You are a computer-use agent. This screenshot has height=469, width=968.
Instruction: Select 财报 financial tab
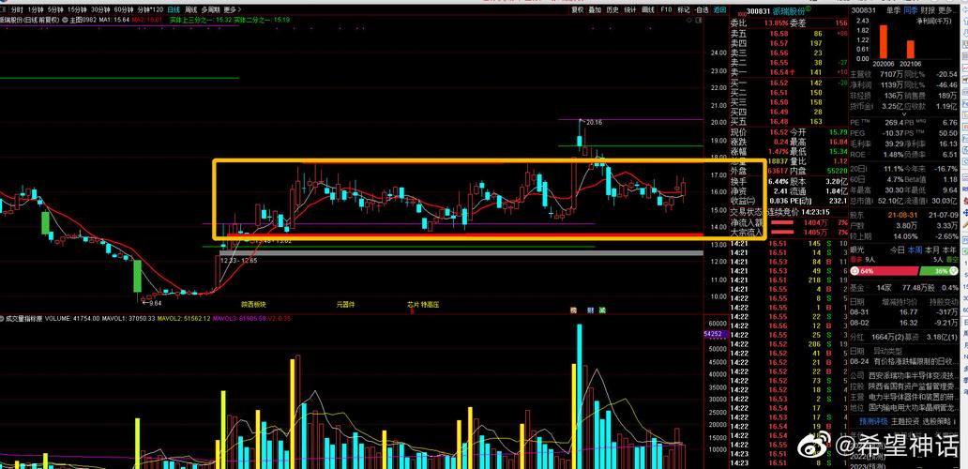pyautogui.click(x=928, y=10)
